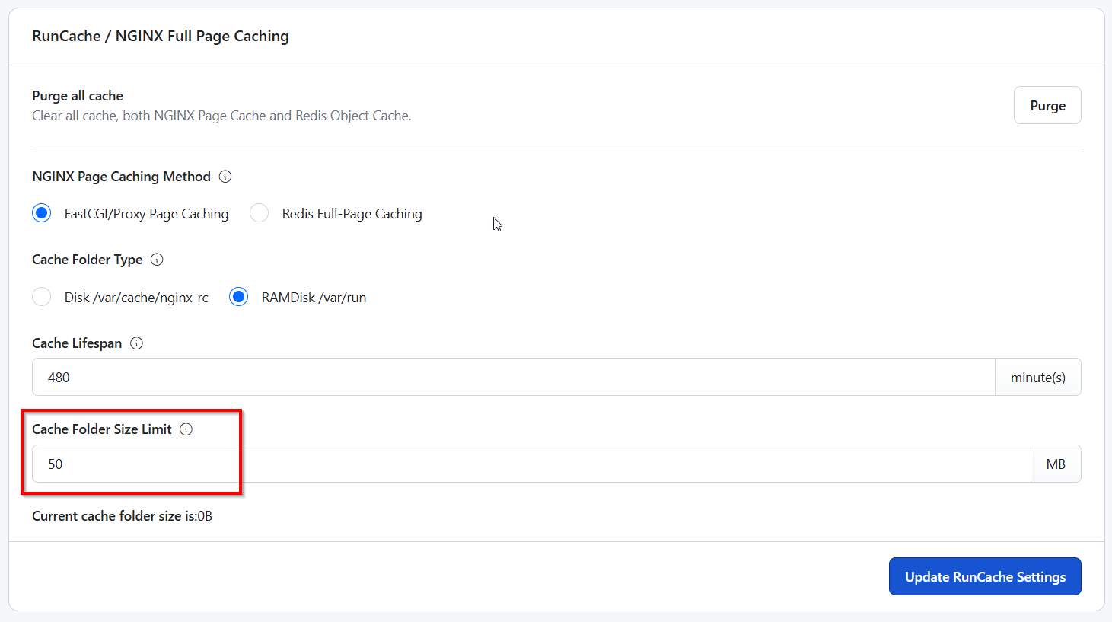Click the minute(s) unit suffix
The image size is (1112, 622).
(1037, 377)
